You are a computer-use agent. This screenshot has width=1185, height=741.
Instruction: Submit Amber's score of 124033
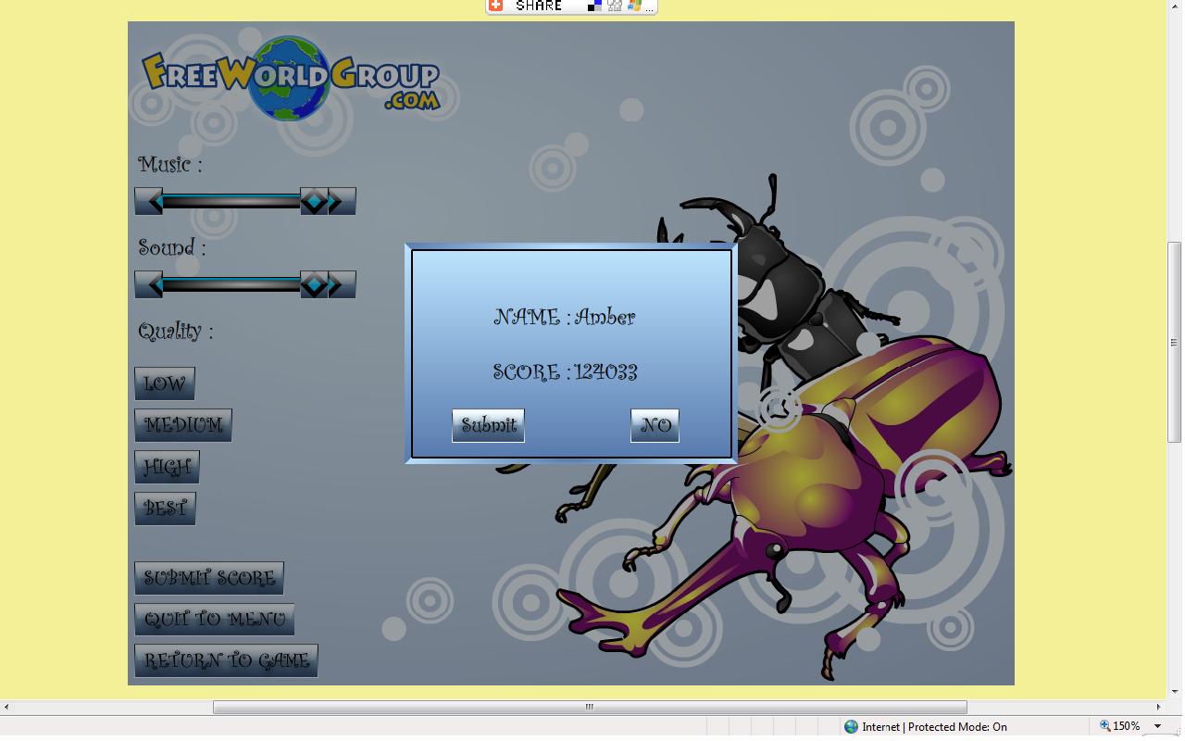click(x=487, y=425)
